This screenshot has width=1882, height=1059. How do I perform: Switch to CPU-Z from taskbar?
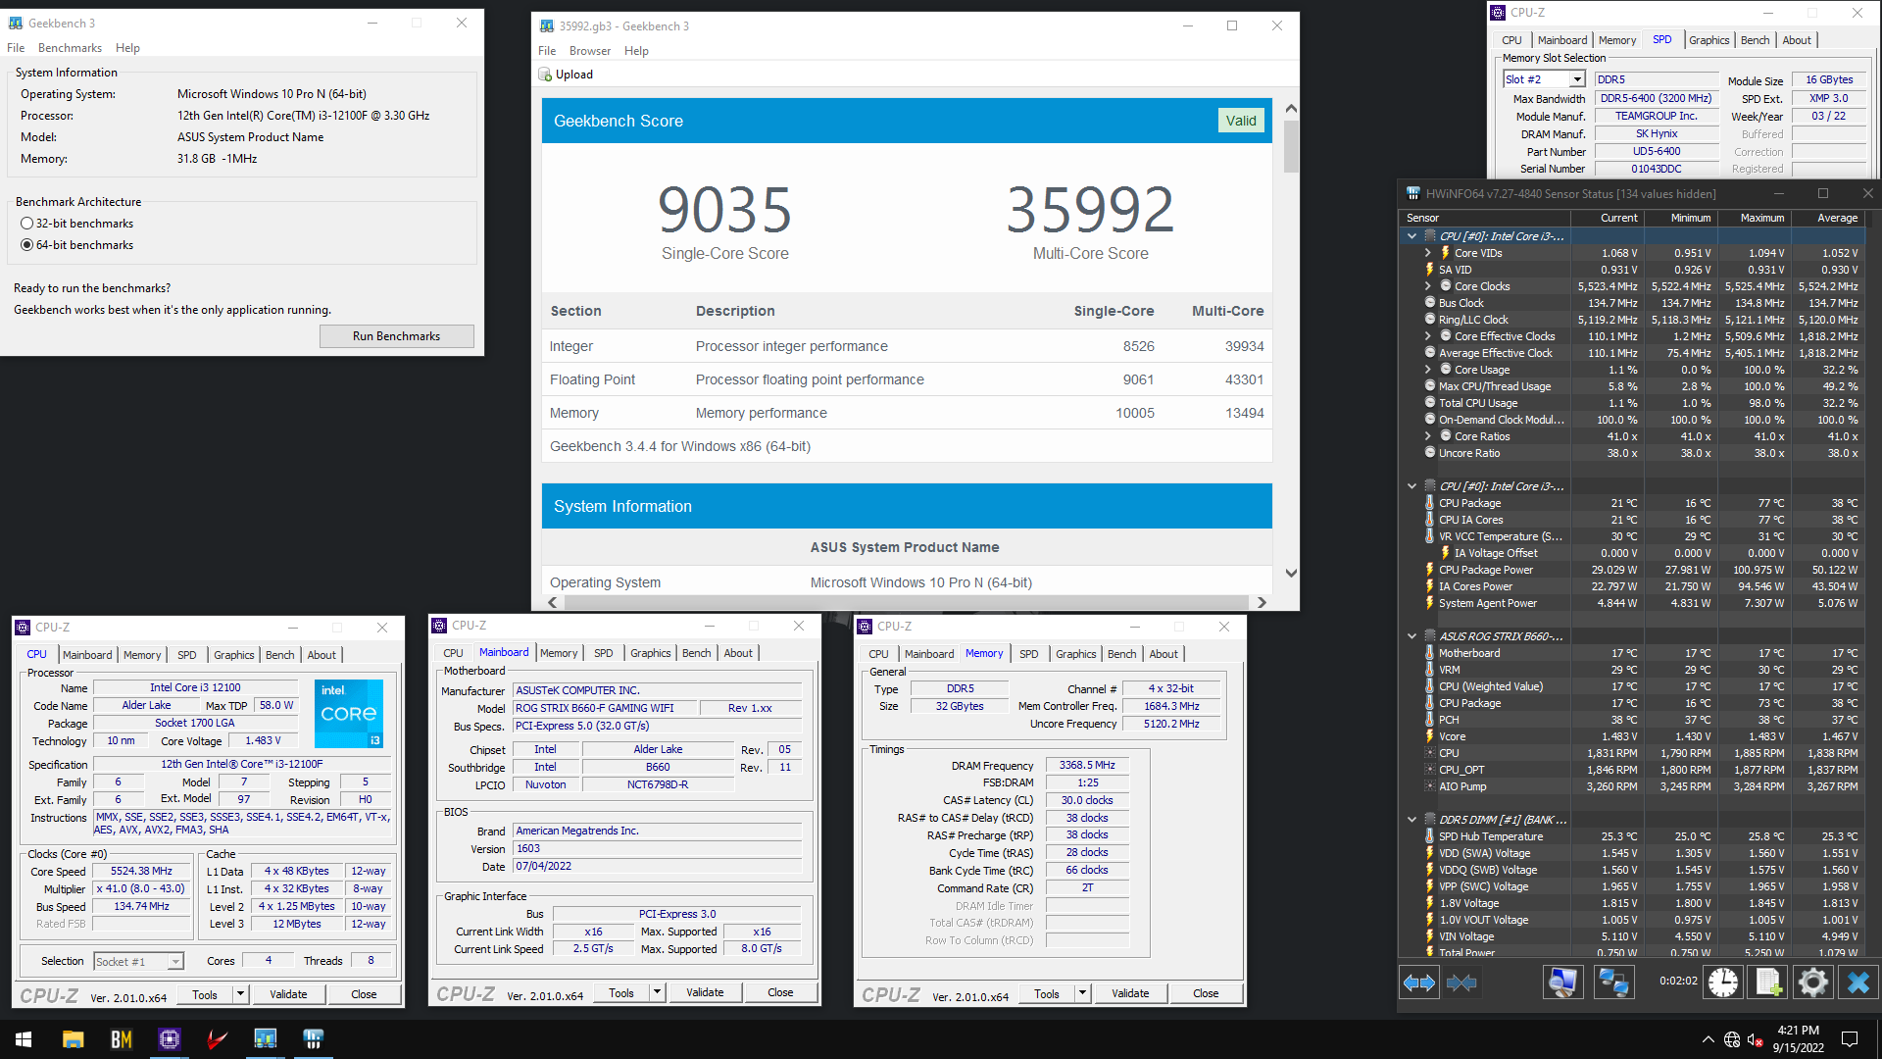pyautogui.click(x=170, y=1039)
